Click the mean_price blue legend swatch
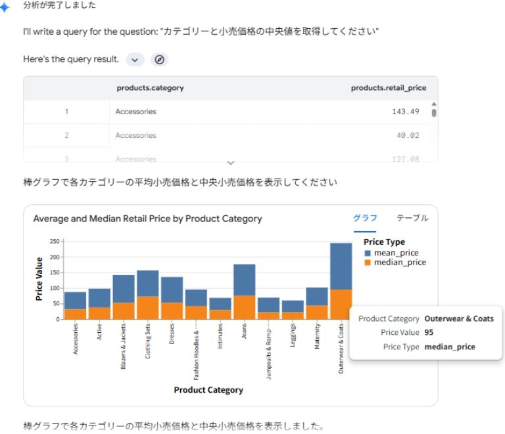The height and width of the screenshot is (434, 505). pyautogui.click(x=368, y=253)
